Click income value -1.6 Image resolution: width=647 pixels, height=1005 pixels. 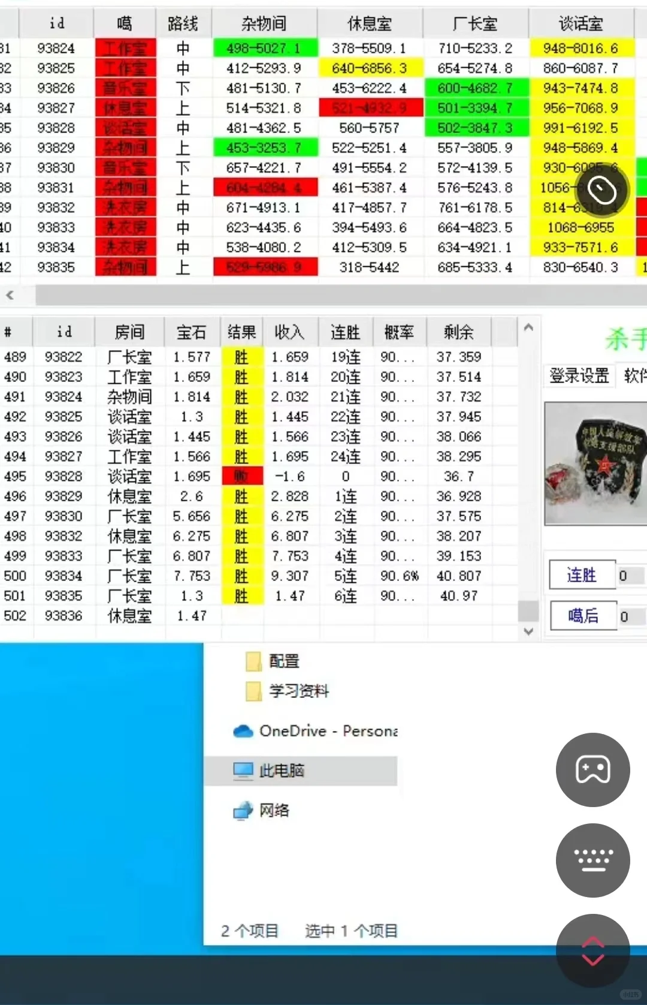coord(290,476)
